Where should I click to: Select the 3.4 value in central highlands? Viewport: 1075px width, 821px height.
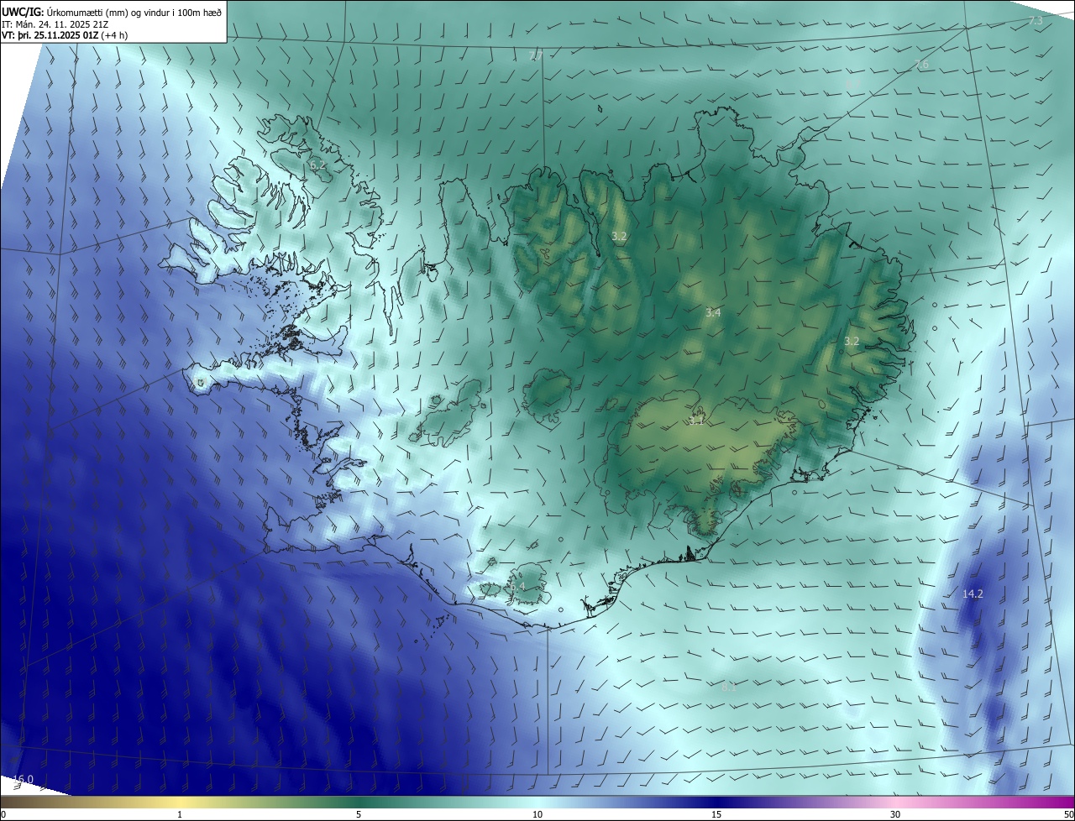713,312
